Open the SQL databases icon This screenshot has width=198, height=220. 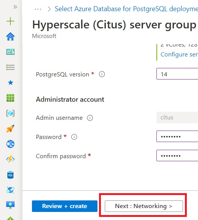(10, 175)
